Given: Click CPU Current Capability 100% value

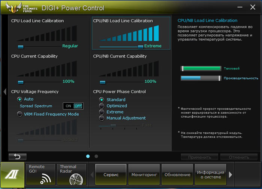Looking at the screenshot, I should [68, 81].
